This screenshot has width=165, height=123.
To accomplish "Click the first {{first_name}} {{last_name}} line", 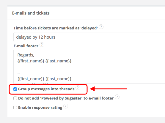I will [x=44, y=61].
